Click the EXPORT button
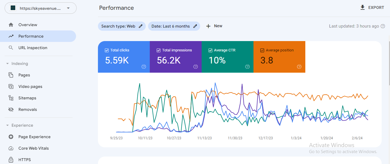The width and height of the screenshot is (390, 164). tap(372, 7)
